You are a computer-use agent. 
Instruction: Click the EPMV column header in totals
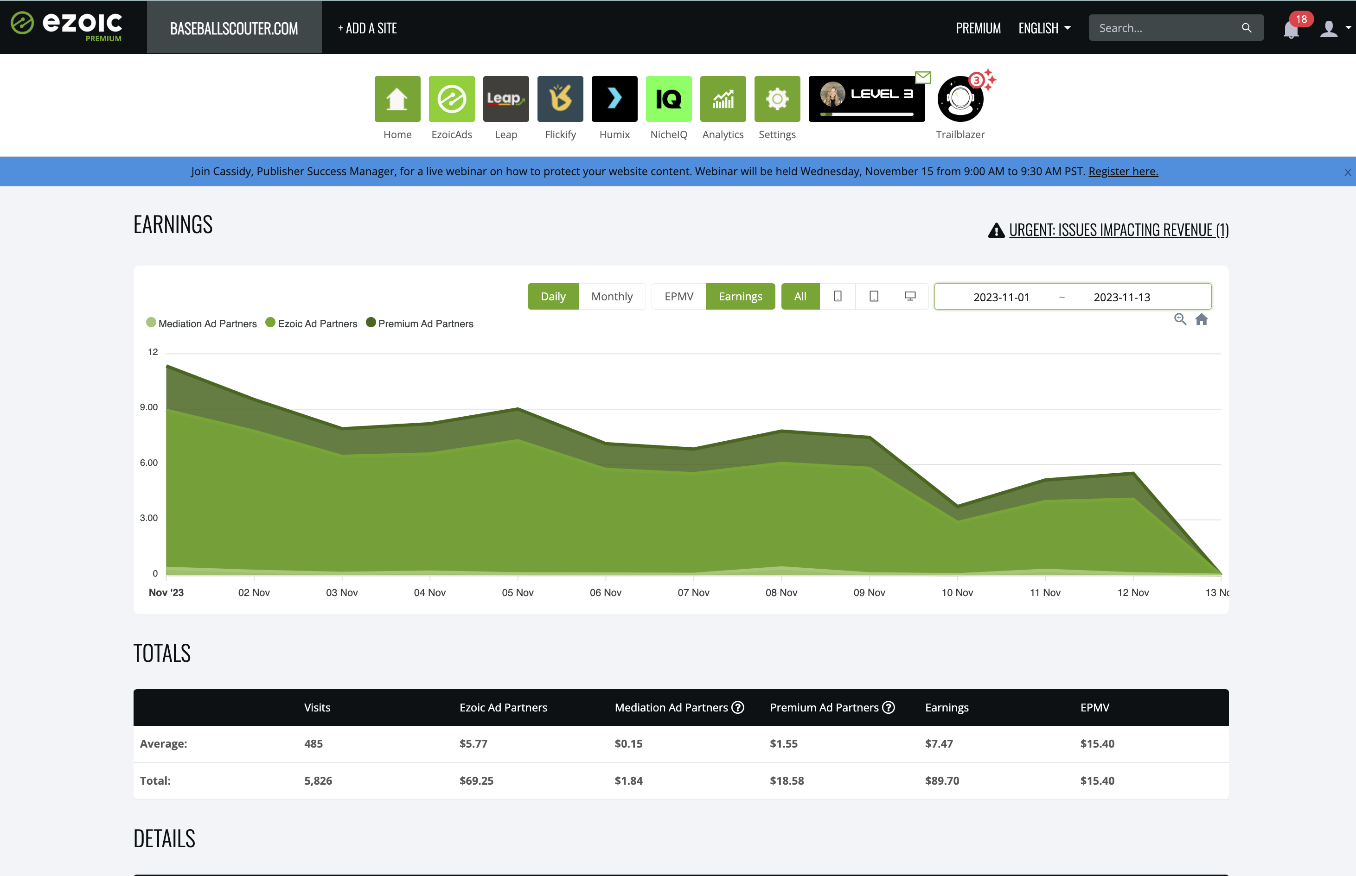(x=1095, y=707)
